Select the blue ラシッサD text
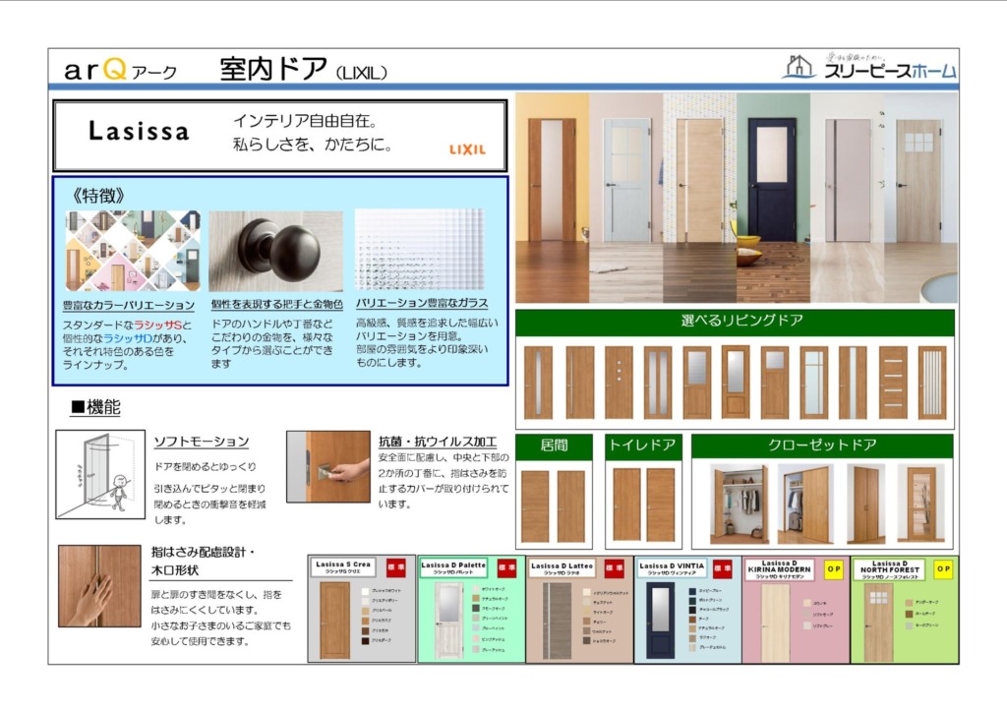The height and width of the screenshot is (712, 1007). 128,338
